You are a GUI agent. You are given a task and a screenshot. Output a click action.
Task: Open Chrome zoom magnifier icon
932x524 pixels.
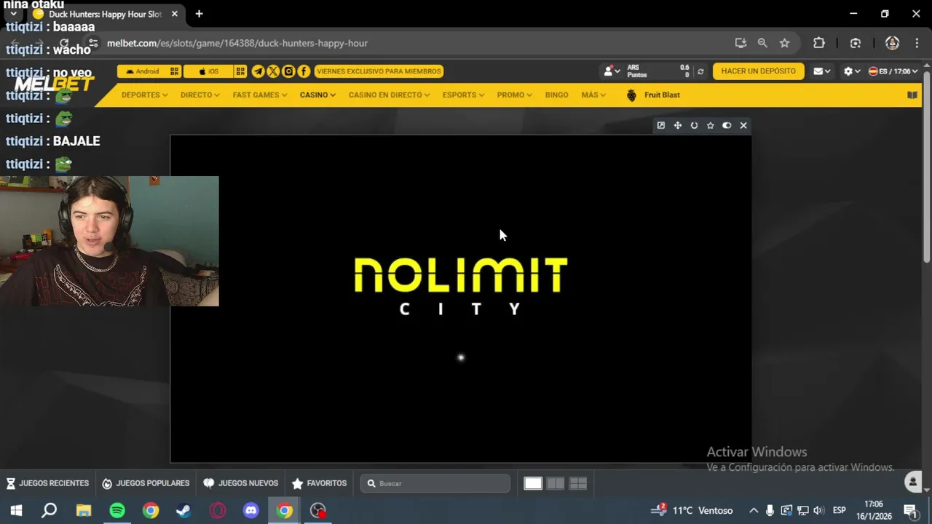point(762,43)
